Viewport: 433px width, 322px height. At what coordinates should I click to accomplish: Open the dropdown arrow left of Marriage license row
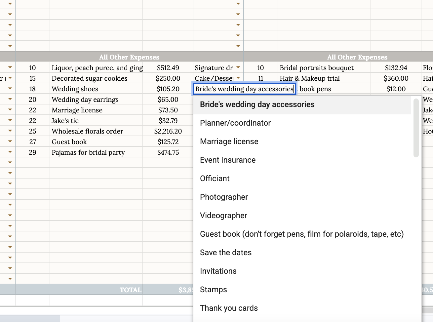coord(10,110)
